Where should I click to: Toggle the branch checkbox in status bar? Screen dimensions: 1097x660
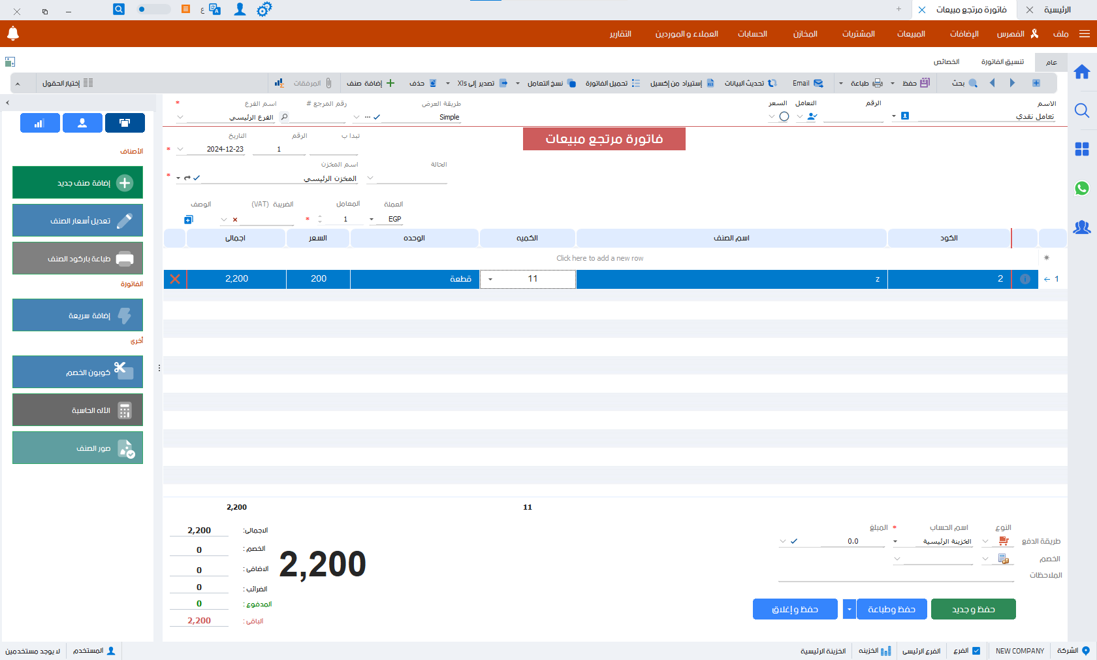click(976, 651)
